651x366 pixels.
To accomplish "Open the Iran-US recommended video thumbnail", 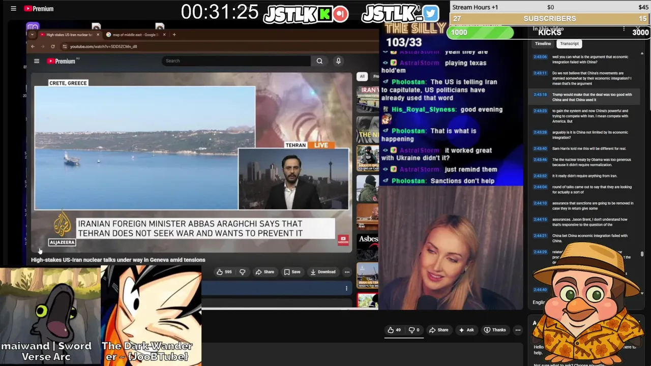I will (x=368, y=277).
